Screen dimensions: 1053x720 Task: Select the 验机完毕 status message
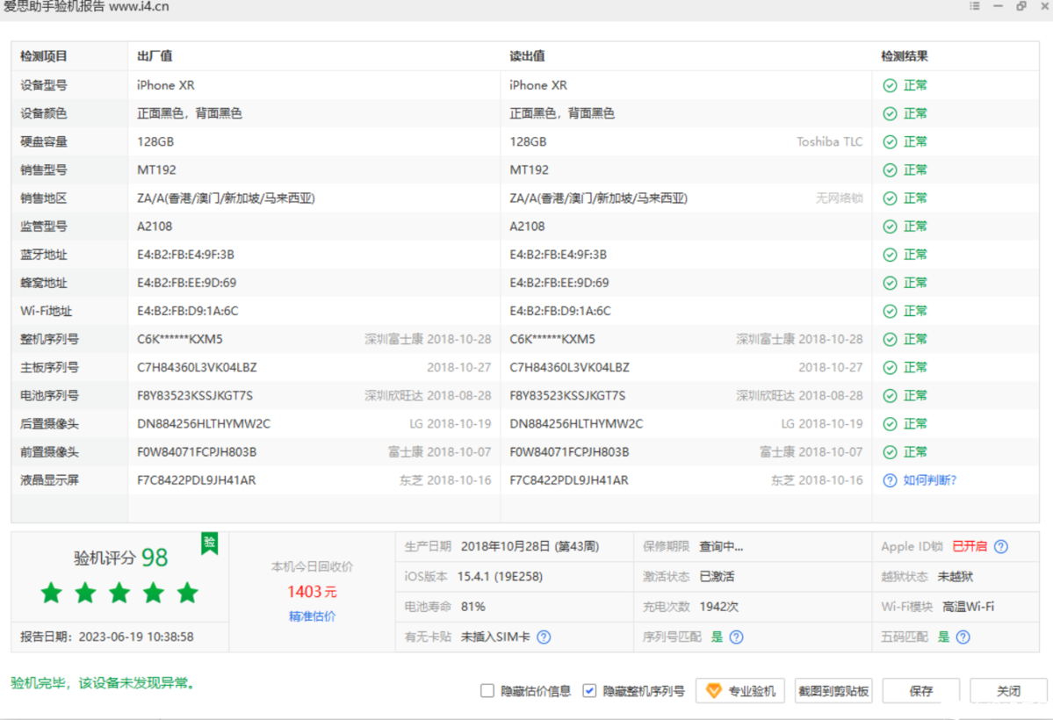pyautogui.click(x=105, y=683)
